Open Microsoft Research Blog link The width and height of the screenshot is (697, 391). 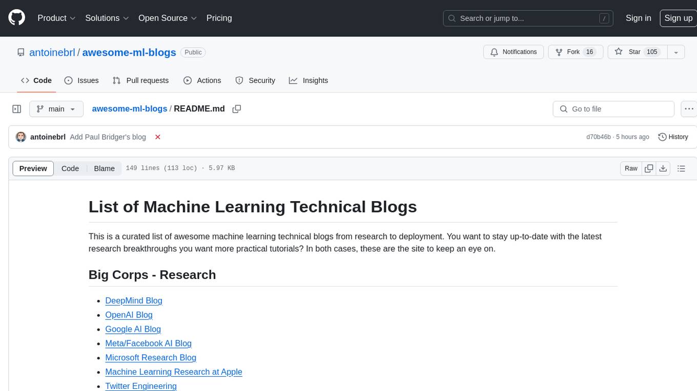(151, 358)
